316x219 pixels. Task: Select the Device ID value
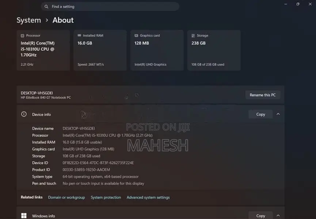pos(98,163)
